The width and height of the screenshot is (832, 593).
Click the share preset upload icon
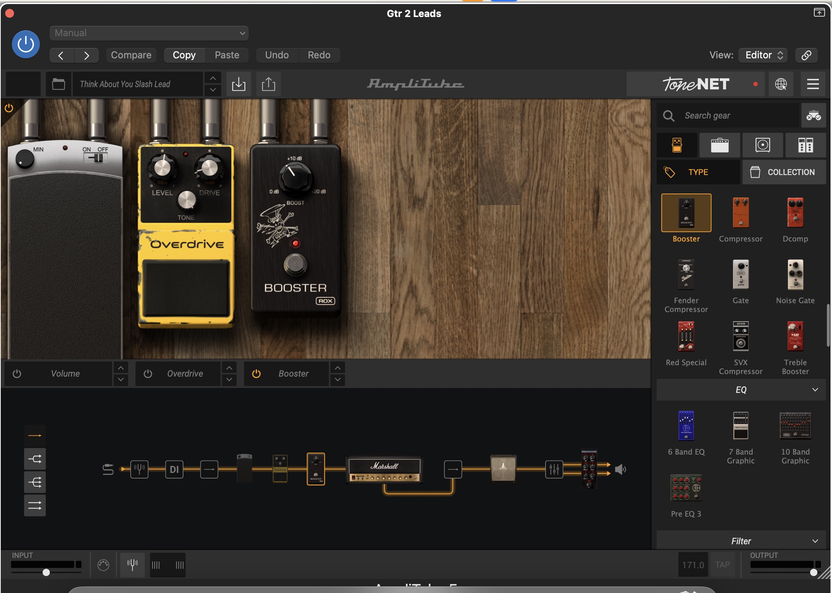point(268,84)
